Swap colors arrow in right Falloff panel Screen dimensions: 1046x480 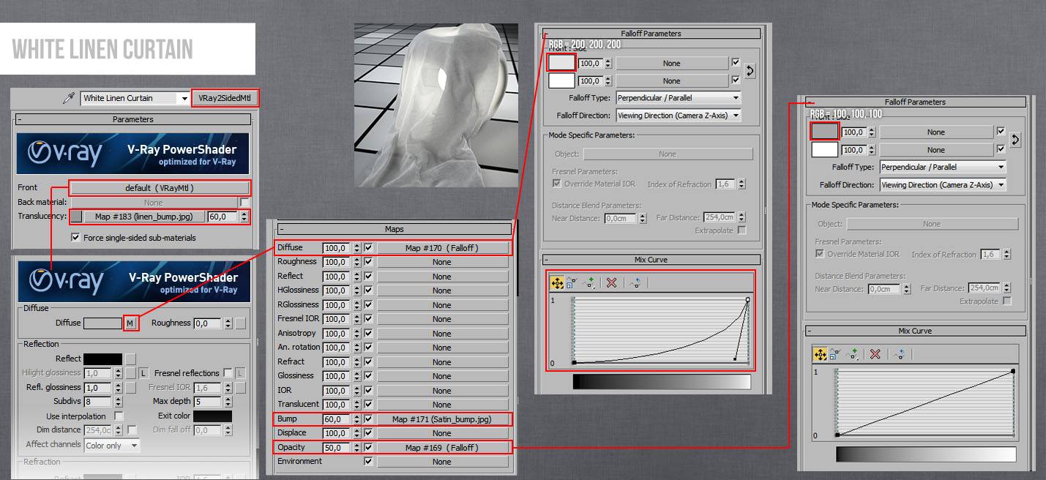[x=1015, y=140]
